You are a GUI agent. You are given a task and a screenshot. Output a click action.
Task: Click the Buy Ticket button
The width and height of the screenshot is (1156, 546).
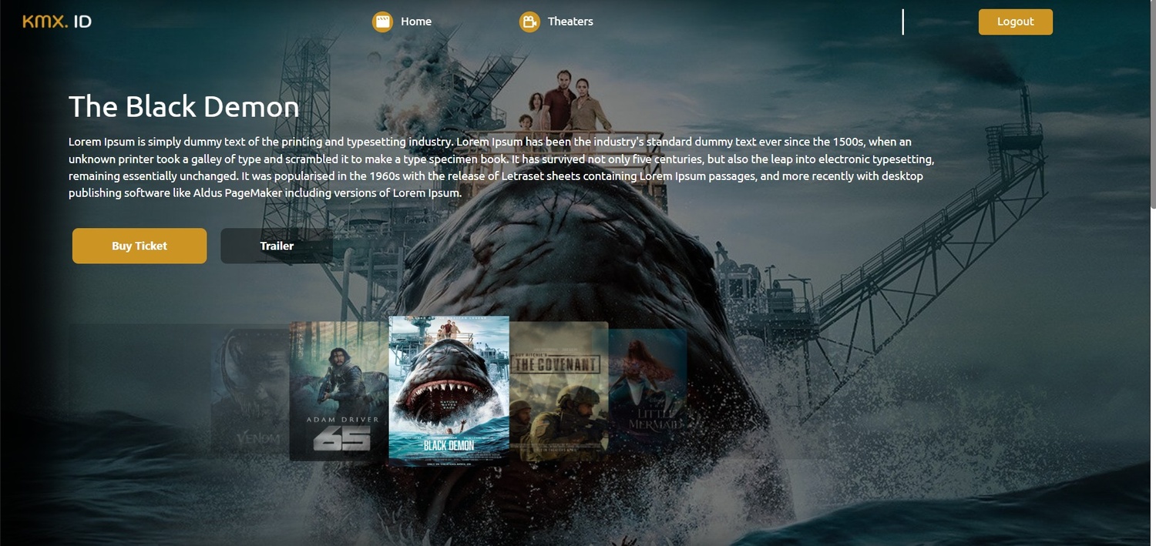click(x=139, y=246)
